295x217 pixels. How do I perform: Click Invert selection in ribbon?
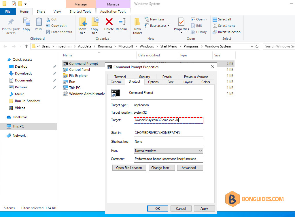[x=227, y=32]
